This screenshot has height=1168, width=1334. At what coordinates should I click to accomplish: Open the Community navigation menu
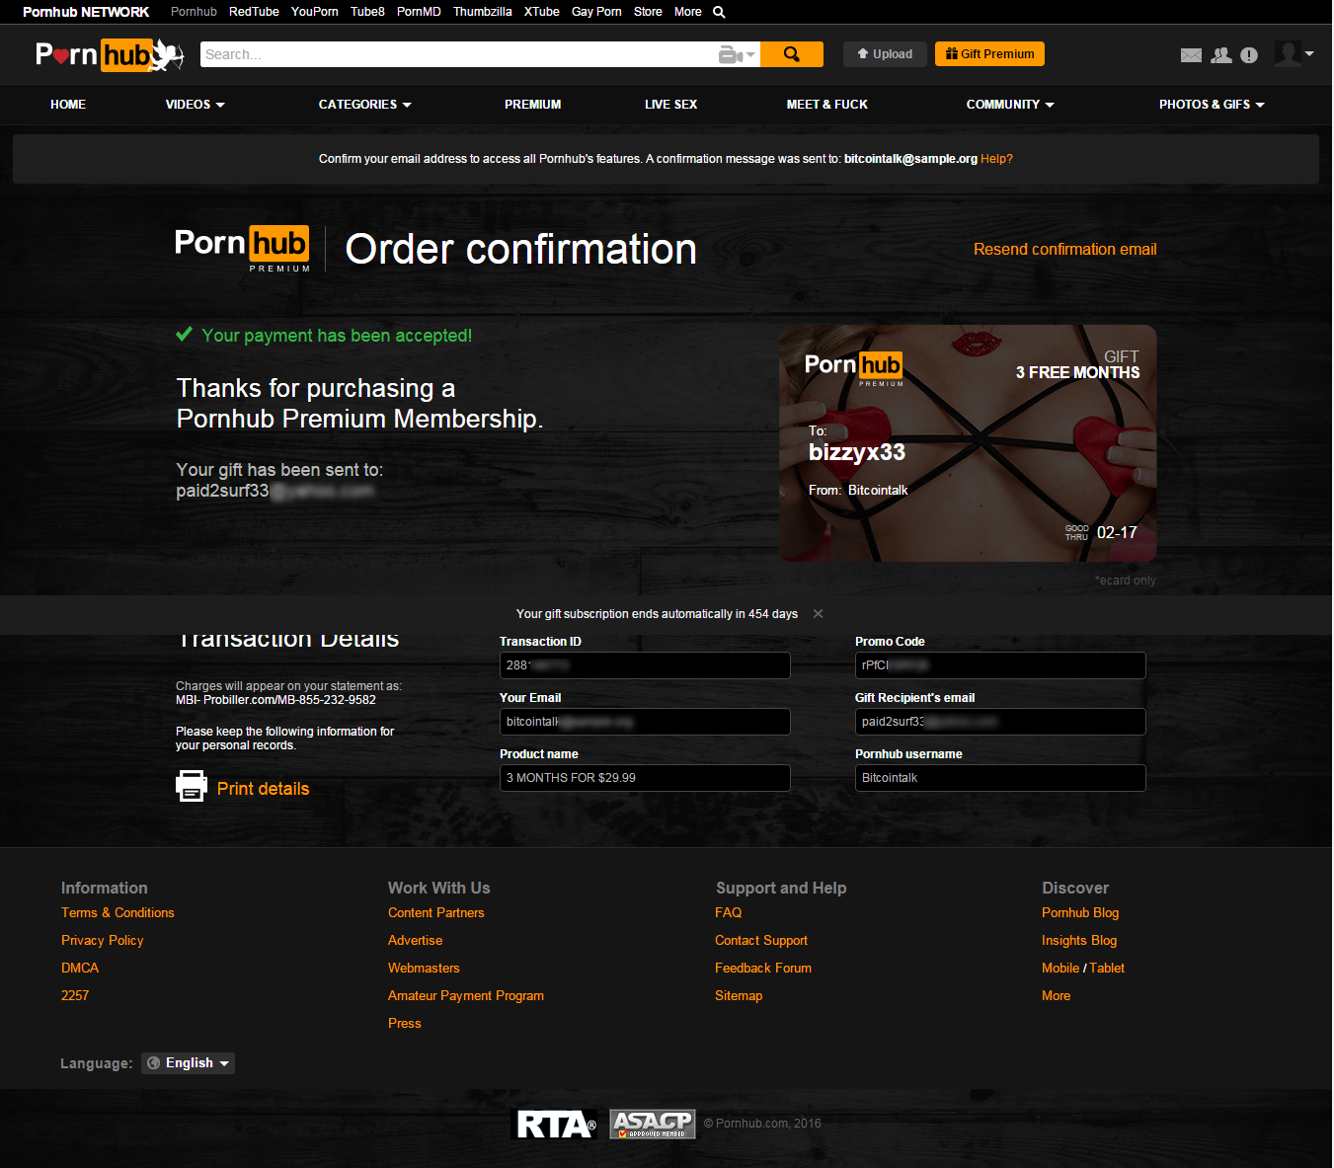click(1010, 105)
